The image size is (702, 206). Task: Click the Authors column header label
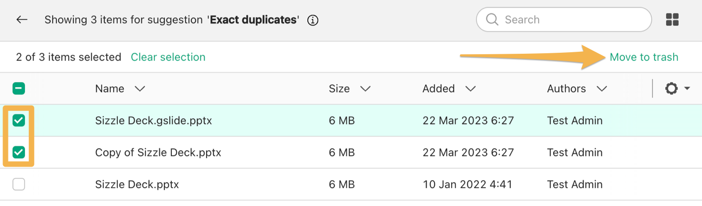(x=567, y=89)
